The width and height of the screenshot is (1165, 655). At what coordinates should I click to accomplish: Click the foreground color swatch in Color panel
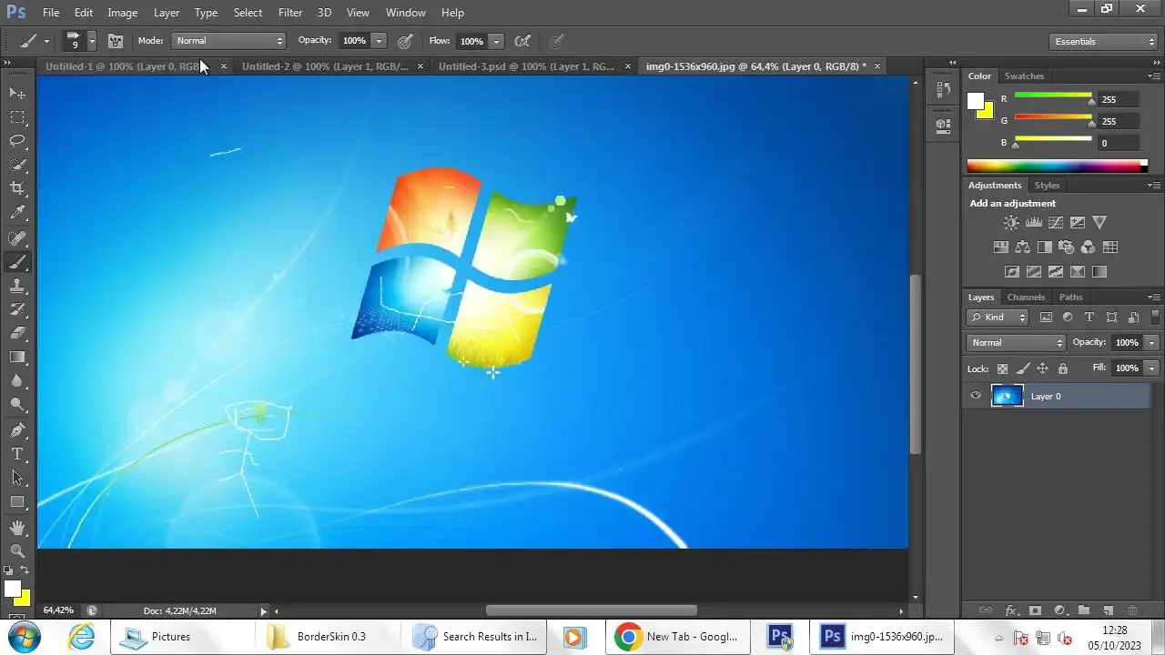[976, 101]
